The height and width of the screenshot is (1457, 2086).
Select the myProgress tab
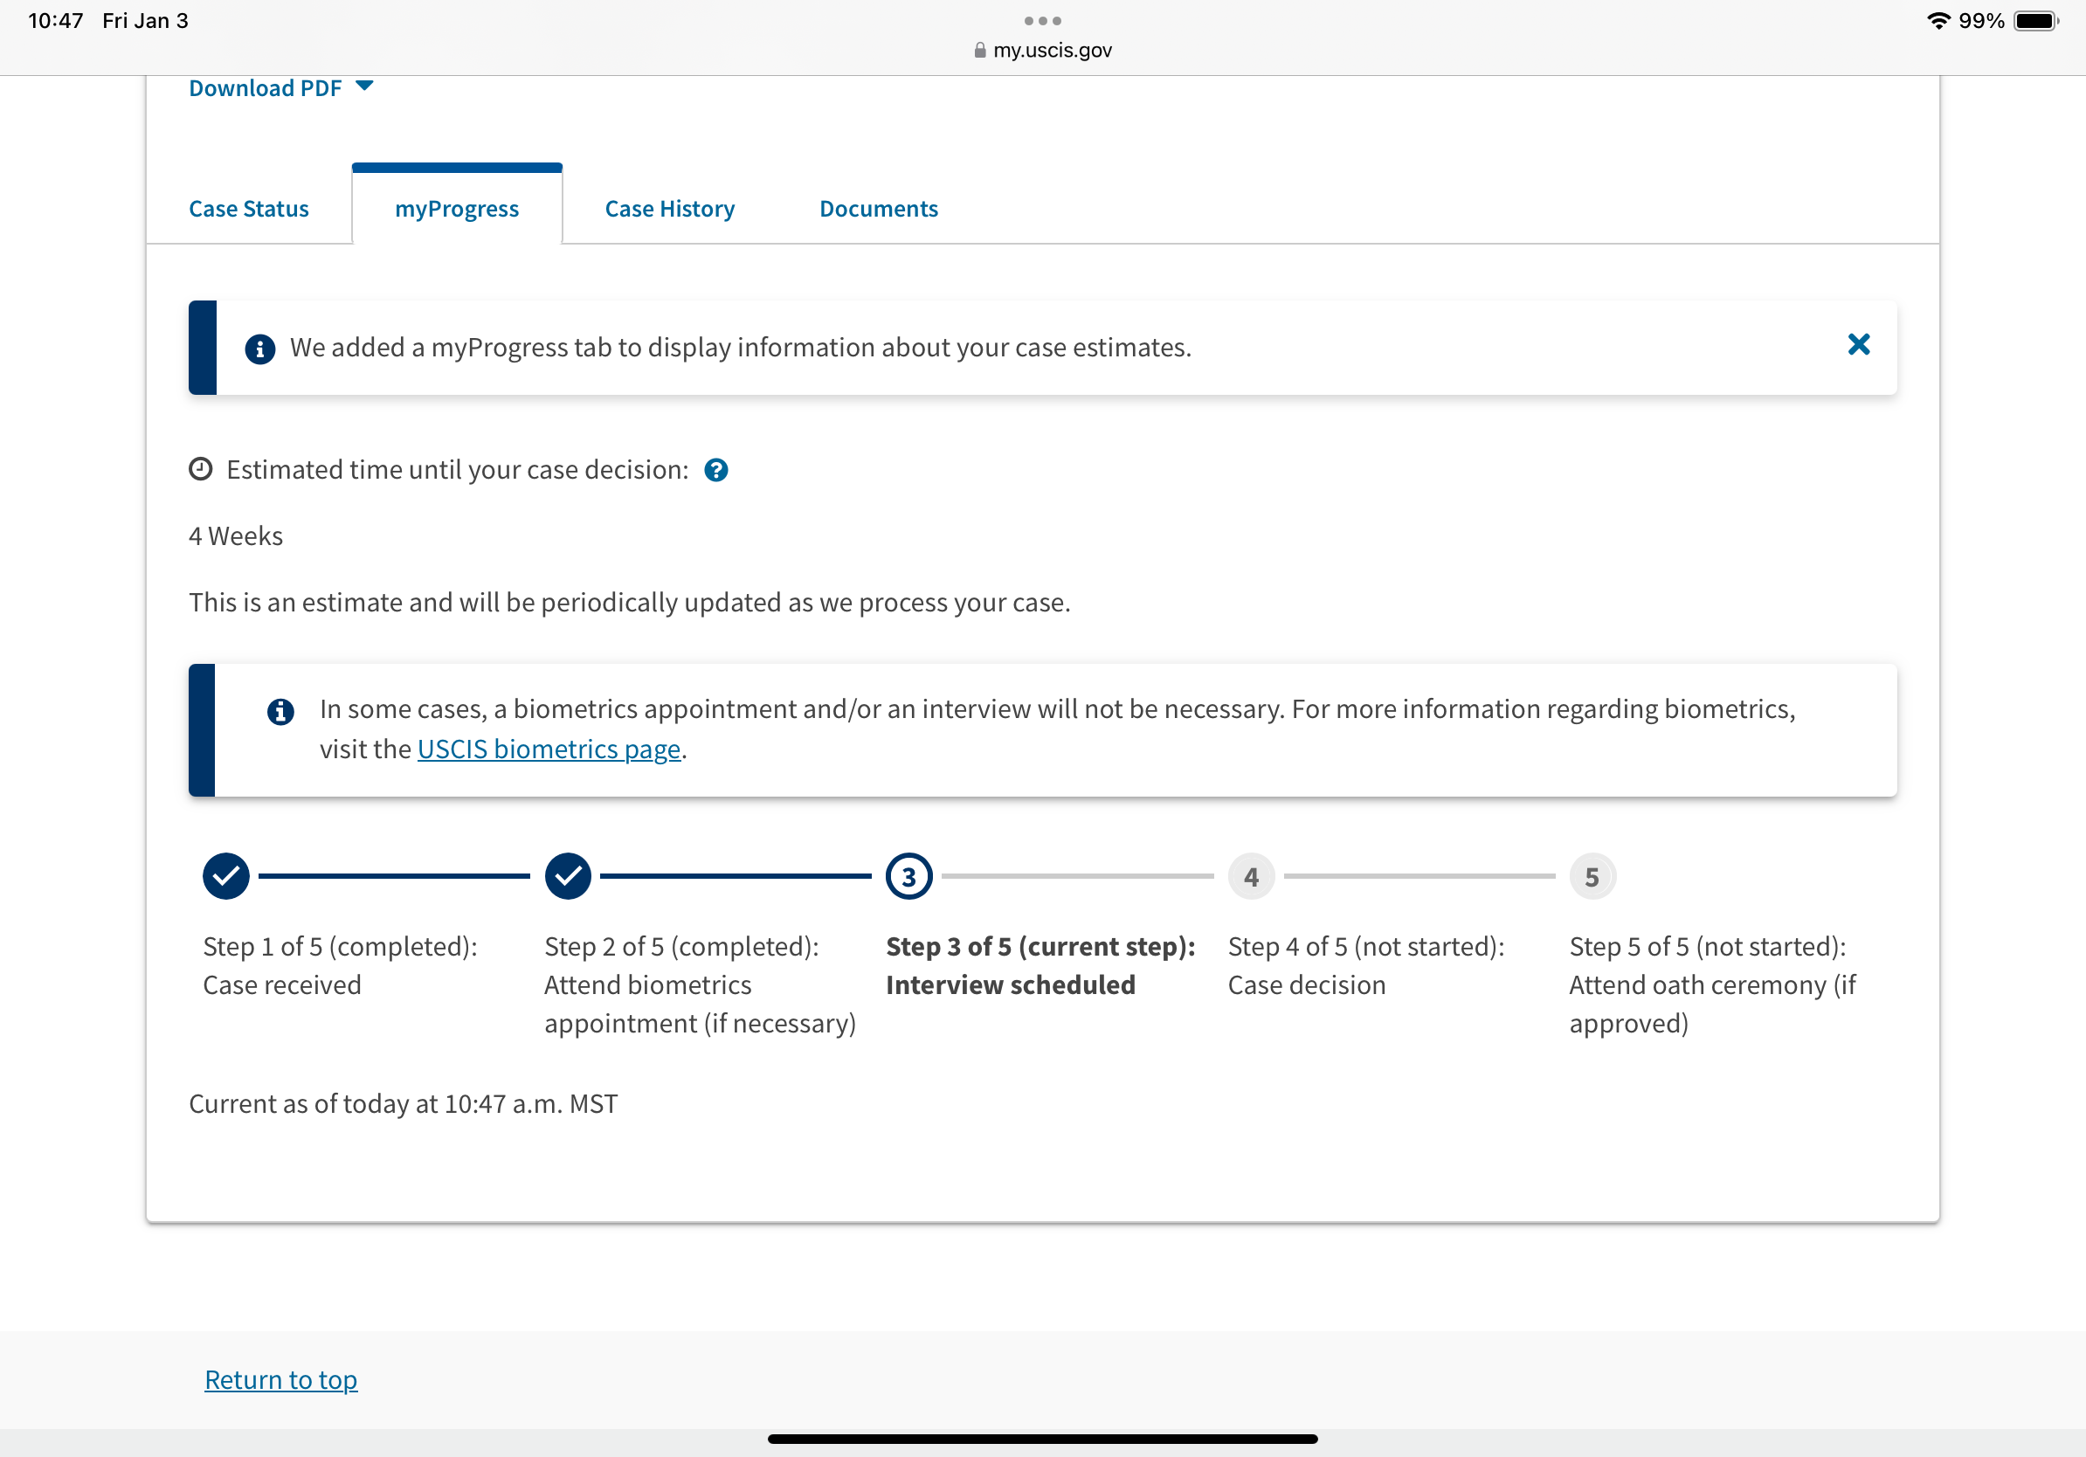457,209
